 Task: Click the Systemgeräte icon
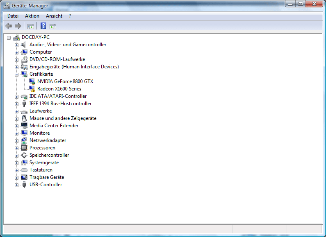point(24,163)
